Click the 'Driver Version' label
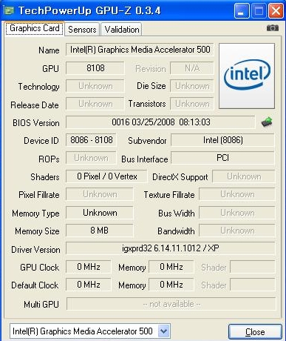This screenshot has height=341, width=286. [x=35, y=250]
